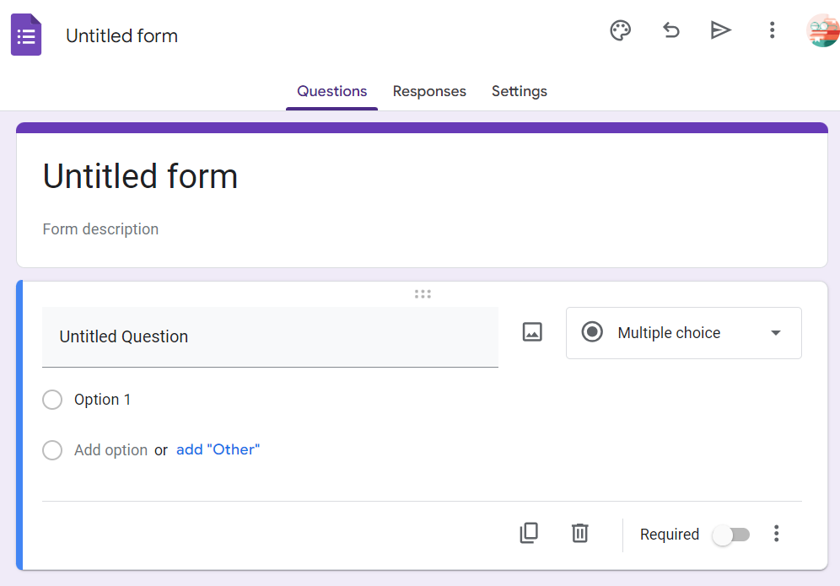Click the Add option radio circle
The image size is (840, 586).
coord(52,450)
